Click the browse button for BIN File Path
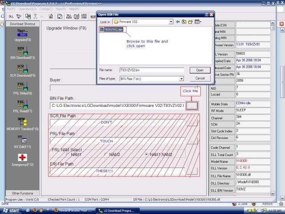The width and height of the screenshot is (285, 214). click(x=192, y=106)
